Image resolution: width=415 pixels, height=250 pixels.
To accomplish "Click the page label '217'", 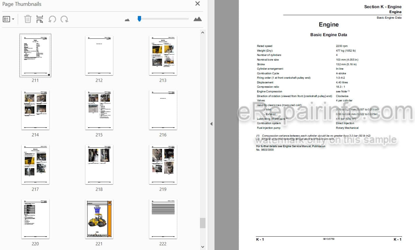I will click(x=35, y=189).
